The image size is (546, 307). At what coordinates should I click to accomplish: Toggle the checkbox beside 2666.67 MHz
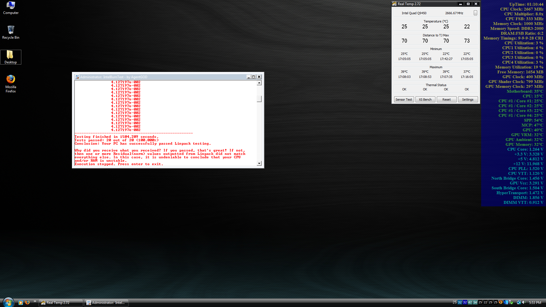(x=475, y=13)
